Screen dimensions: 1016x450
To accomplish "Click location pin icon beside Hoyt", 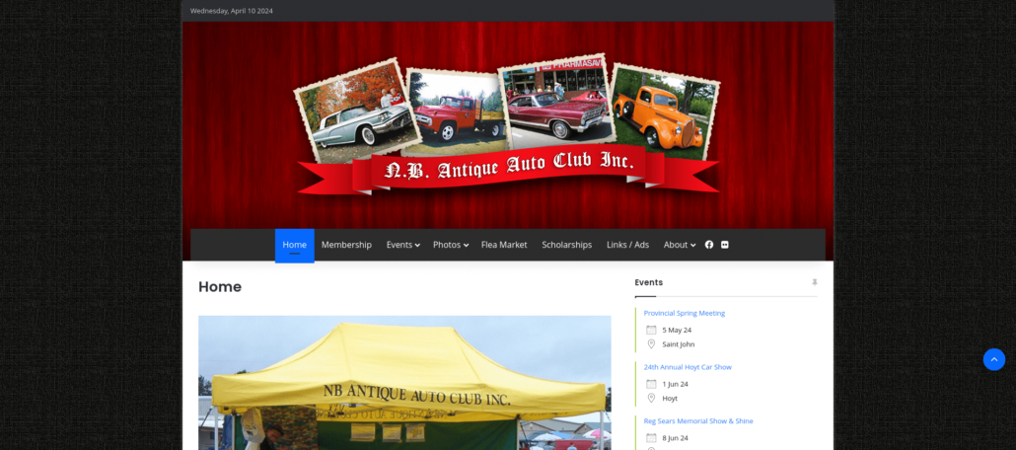I will [651, 399].
